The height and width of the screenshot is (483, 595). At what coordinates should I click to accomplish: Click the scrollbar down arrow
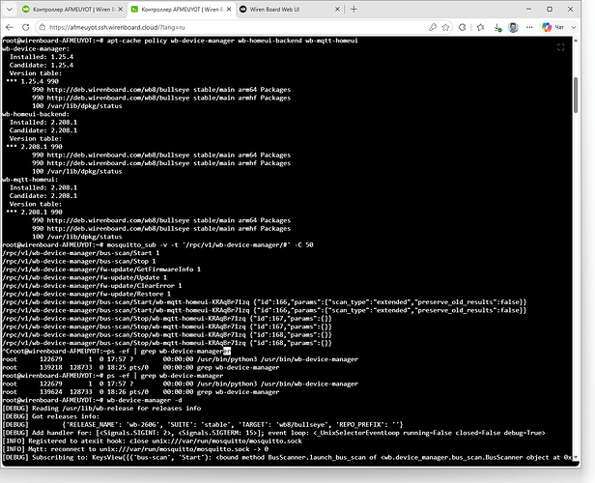click(x=576, y=458)
